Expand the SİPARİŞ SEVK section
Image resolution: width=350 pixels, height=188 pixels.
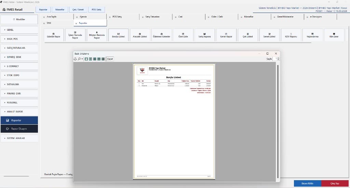(x=19, y=57)
